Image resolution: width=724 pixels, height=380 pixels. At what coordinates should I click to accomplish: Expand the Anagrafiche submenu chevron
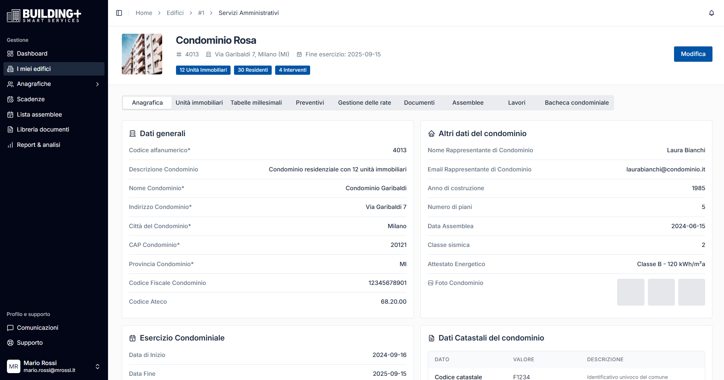[97, 84]
